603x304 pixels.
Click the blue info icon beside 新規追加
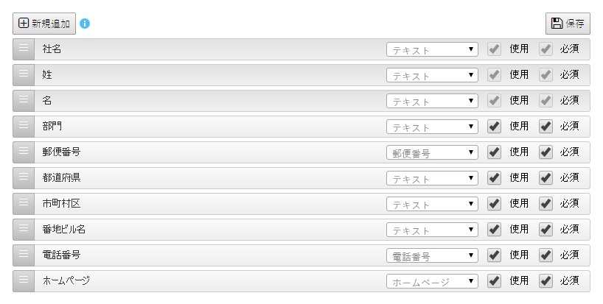(85, 24)
